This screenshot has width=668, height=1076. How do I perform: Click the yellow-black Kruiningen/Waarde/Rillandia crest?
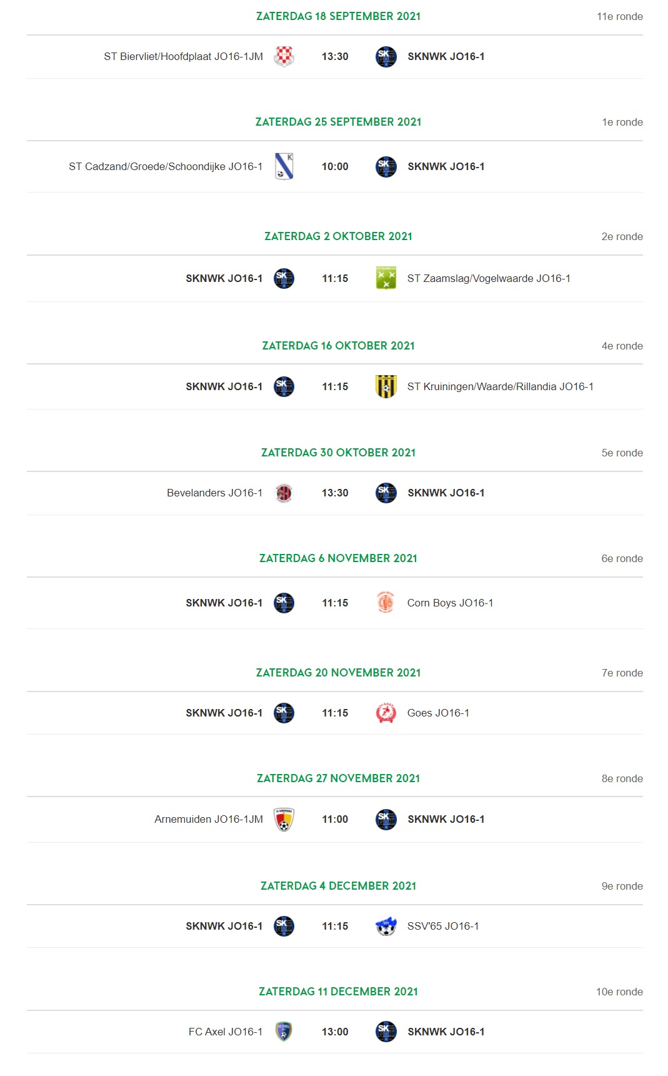(x=386, y=386)
